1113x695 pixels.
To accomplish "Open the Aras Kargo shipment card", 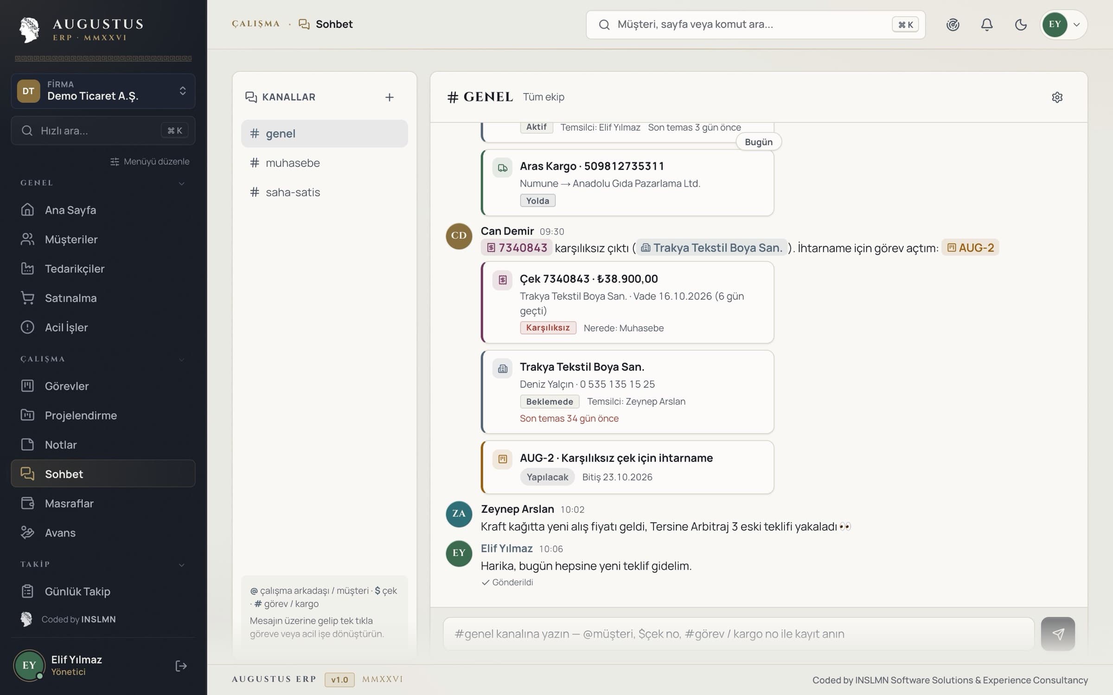I will point(627,183).
